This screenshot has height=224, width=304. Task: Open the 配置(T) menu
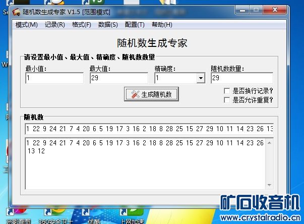135,25
